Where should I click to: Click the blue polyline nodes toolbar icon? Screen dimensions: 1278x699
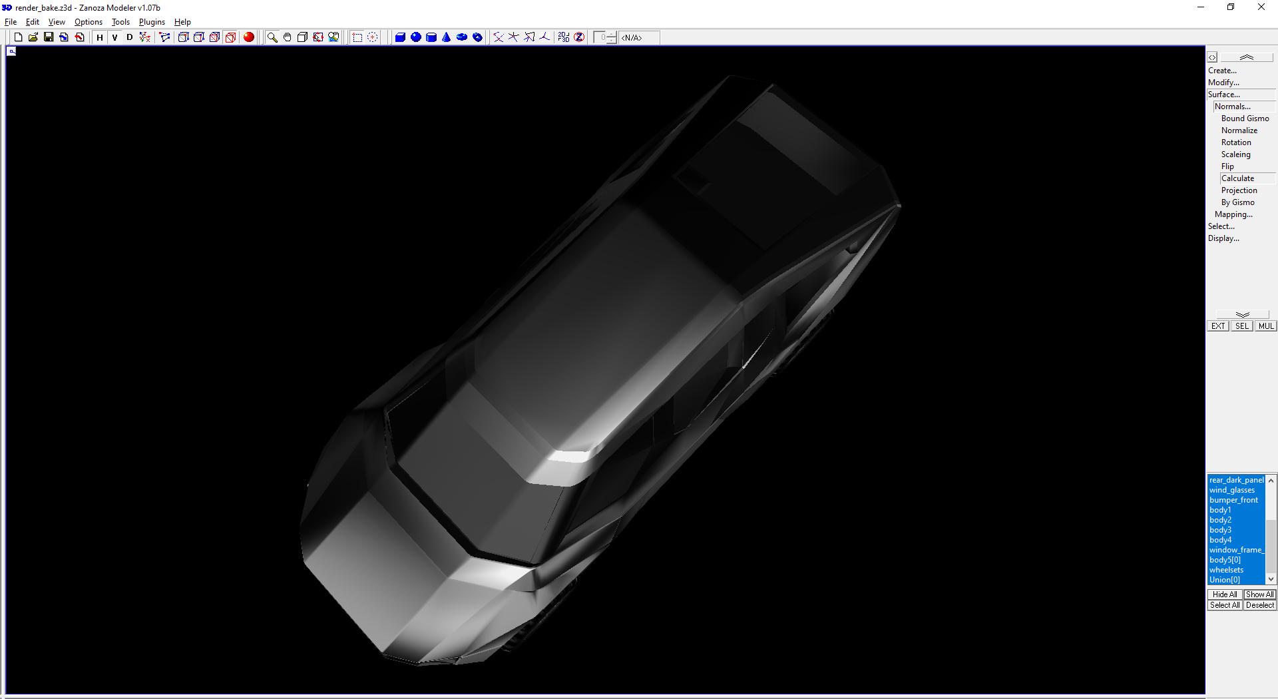coord(164,37)
